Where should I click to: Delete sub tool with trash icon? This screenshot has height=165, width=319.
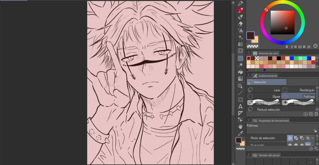[x=316, y=114]
